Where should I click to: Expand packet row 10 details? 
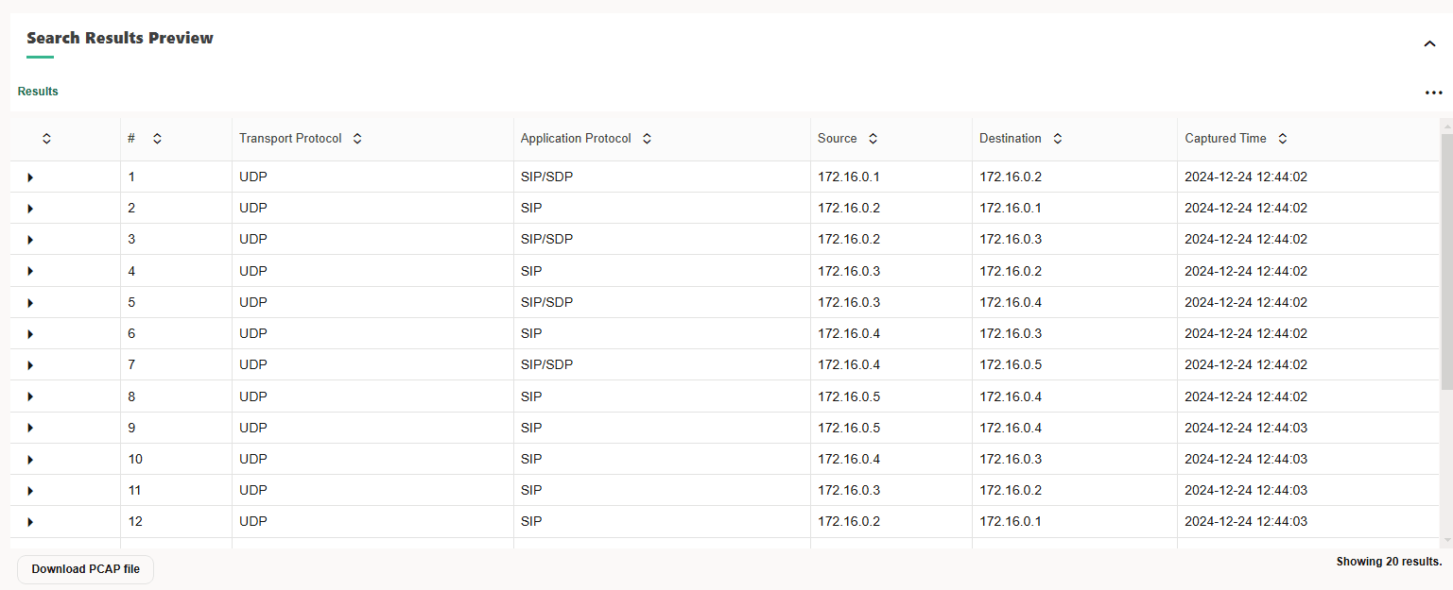[x=29, y=459]
